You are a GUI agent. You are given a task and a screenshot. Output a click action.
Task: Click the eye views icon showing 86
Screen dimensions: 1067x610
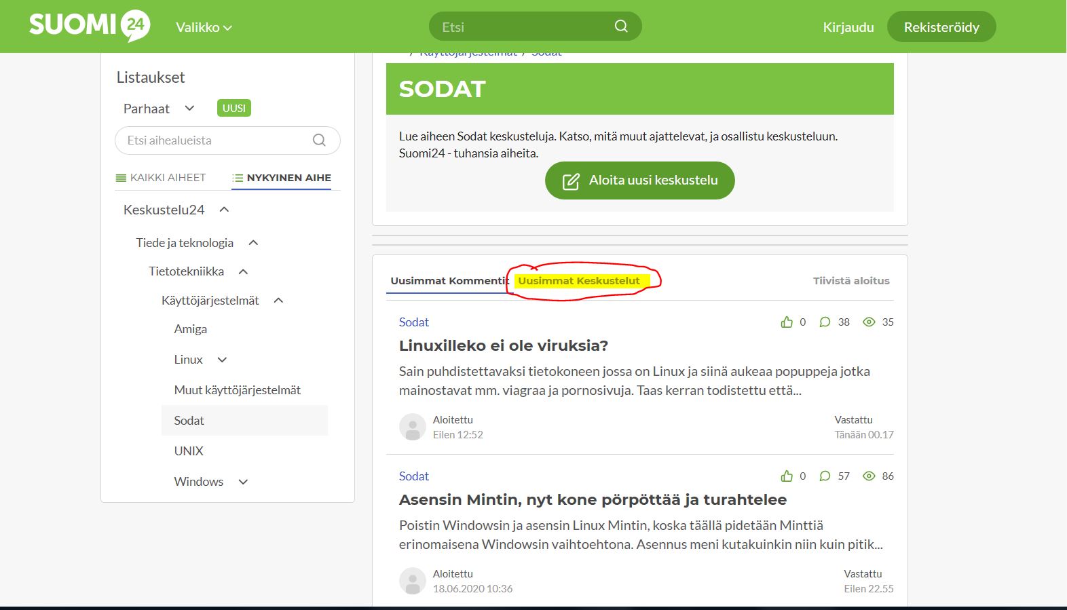tap(869, 476)
